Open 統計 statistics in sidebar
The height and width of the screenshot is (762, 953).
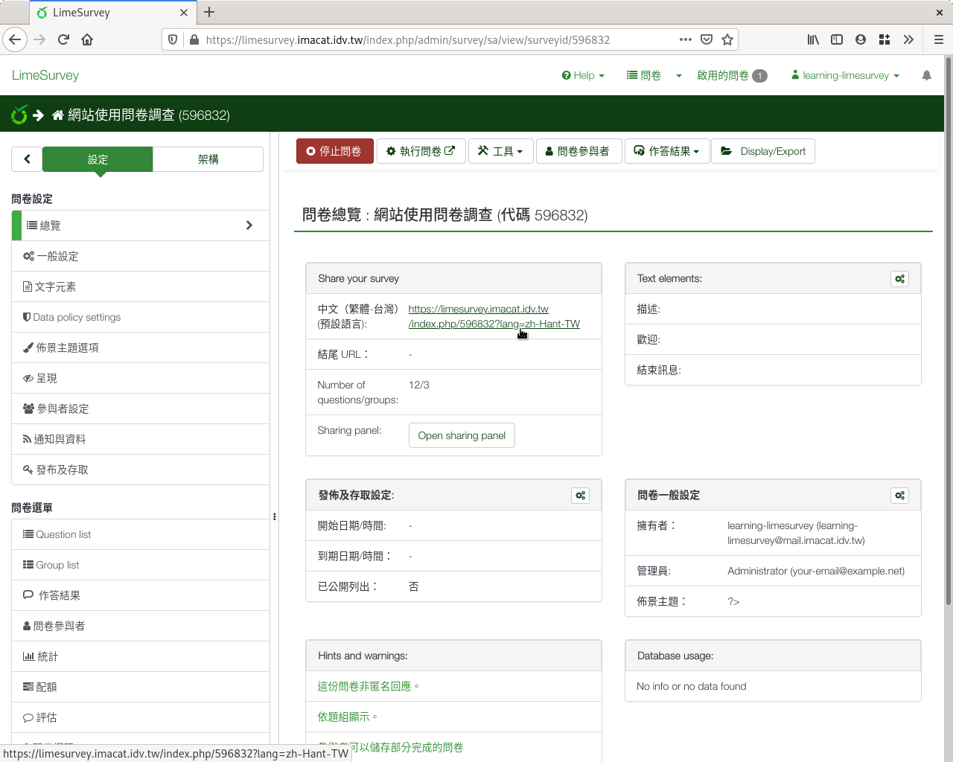click(x=141, y=656)
